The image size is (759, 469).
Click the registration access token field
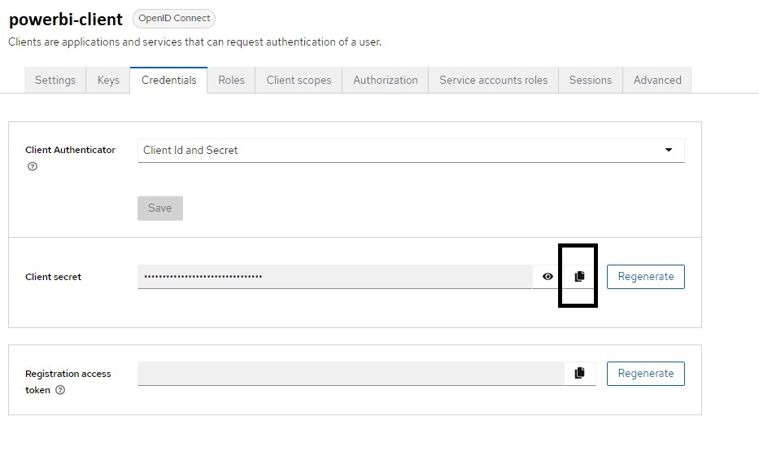(351, 374)
